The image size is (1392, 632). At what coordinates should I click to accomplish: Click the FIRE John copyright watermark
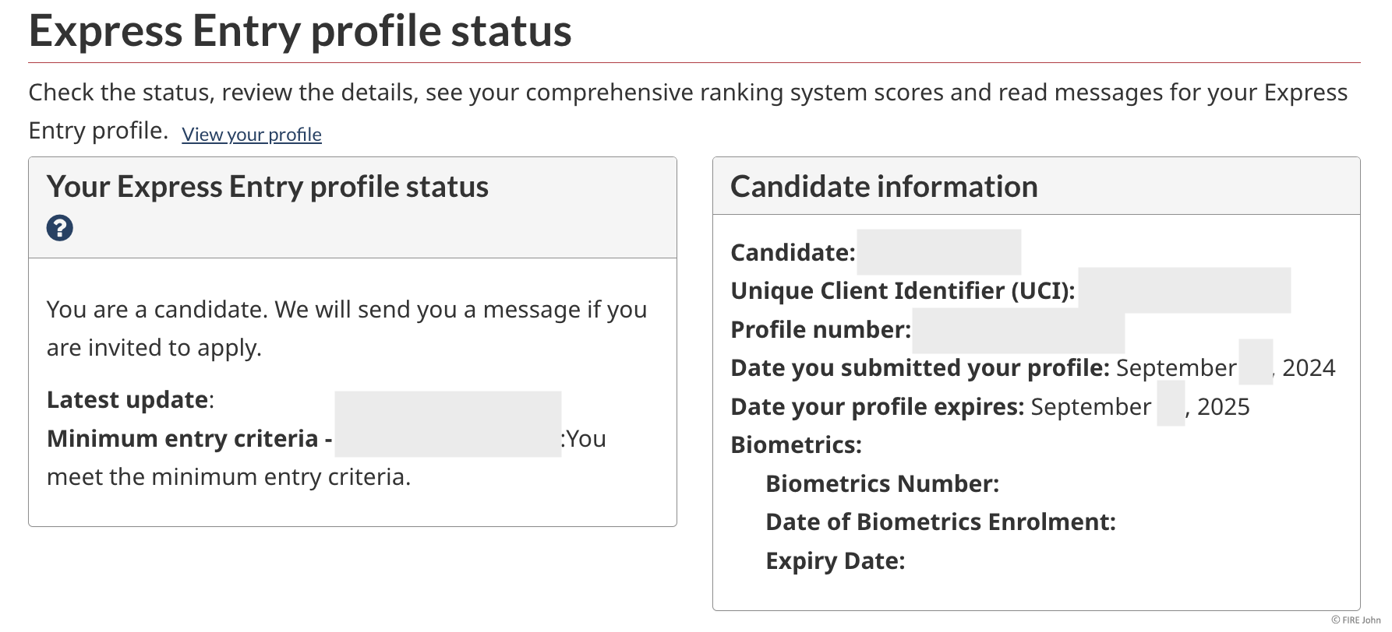point(1356,620)
